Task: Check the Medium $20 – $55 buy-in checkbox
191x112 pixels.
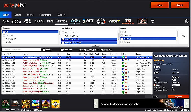Action: click(x=63, y=36)
